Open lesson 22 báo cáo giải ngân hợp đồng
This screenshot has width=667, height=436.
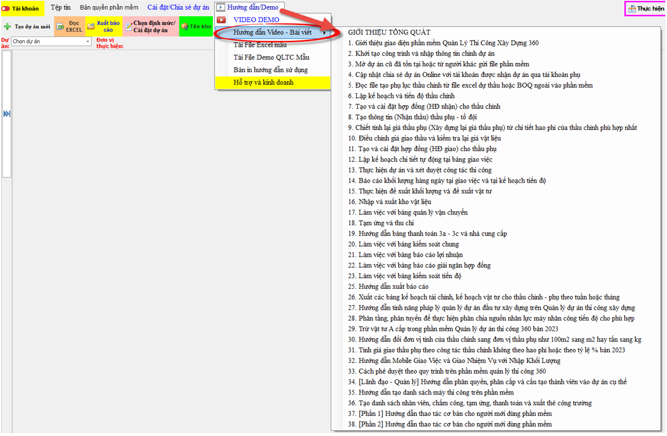419,266
